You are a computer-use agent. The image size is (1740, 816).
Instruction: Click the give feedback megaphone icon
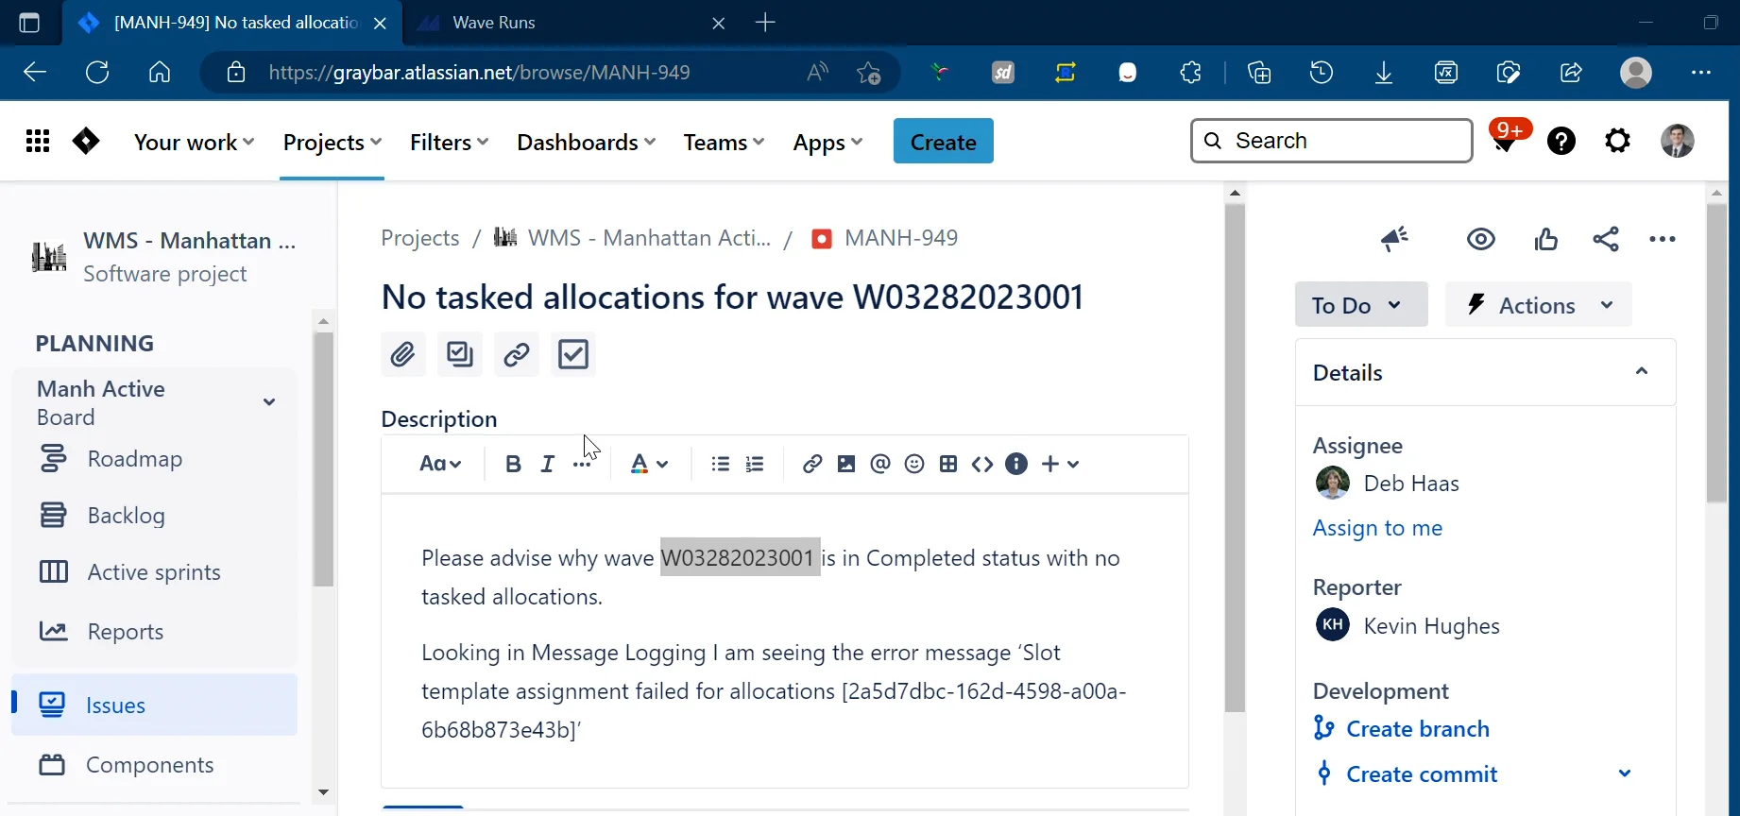(x=1394, y=239)
